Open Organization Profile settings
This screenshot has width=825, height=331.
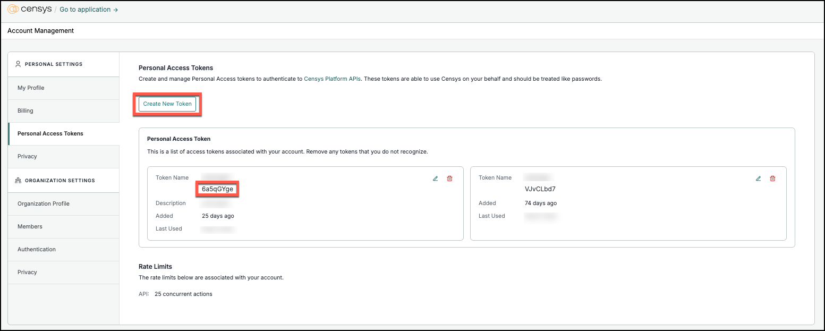coord(64,203)
